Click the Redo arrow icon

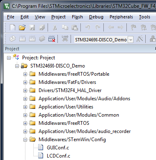click(x=98, y=27)
